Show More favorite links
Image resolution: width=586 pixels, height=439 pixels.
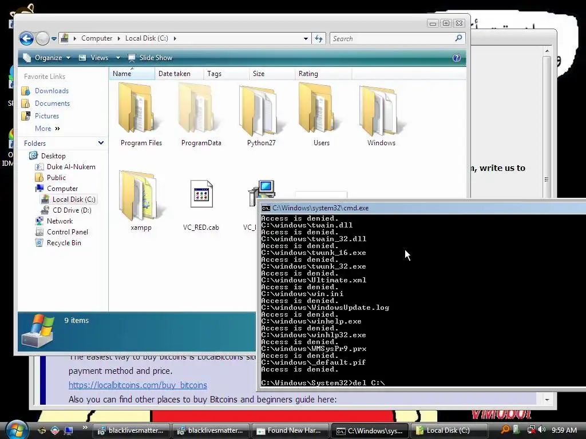click(x=47, y=129)
